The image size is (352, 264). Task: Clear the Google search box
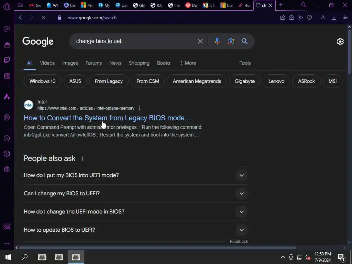click(x=200, y=41)
